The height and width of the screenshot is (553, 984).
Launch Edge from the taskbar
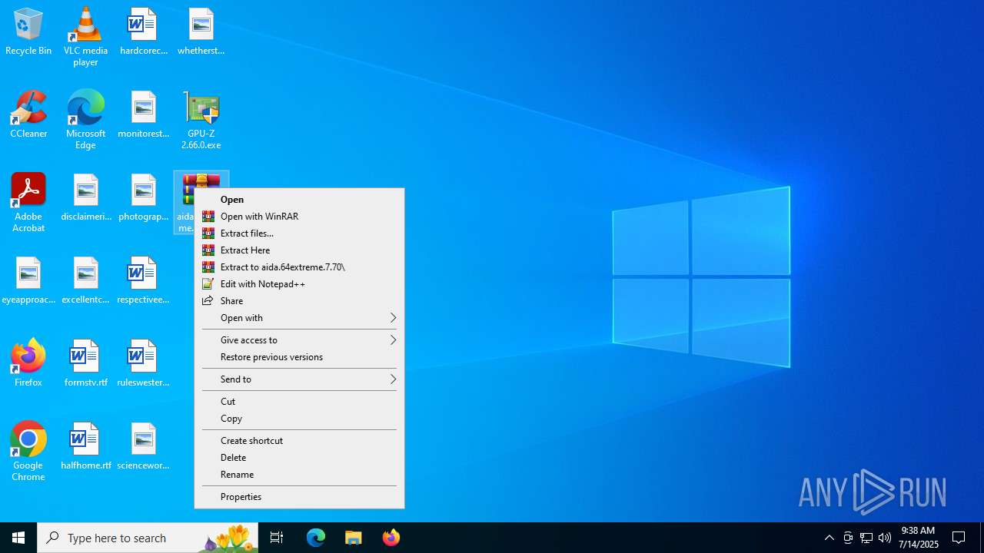pos(316,538)
